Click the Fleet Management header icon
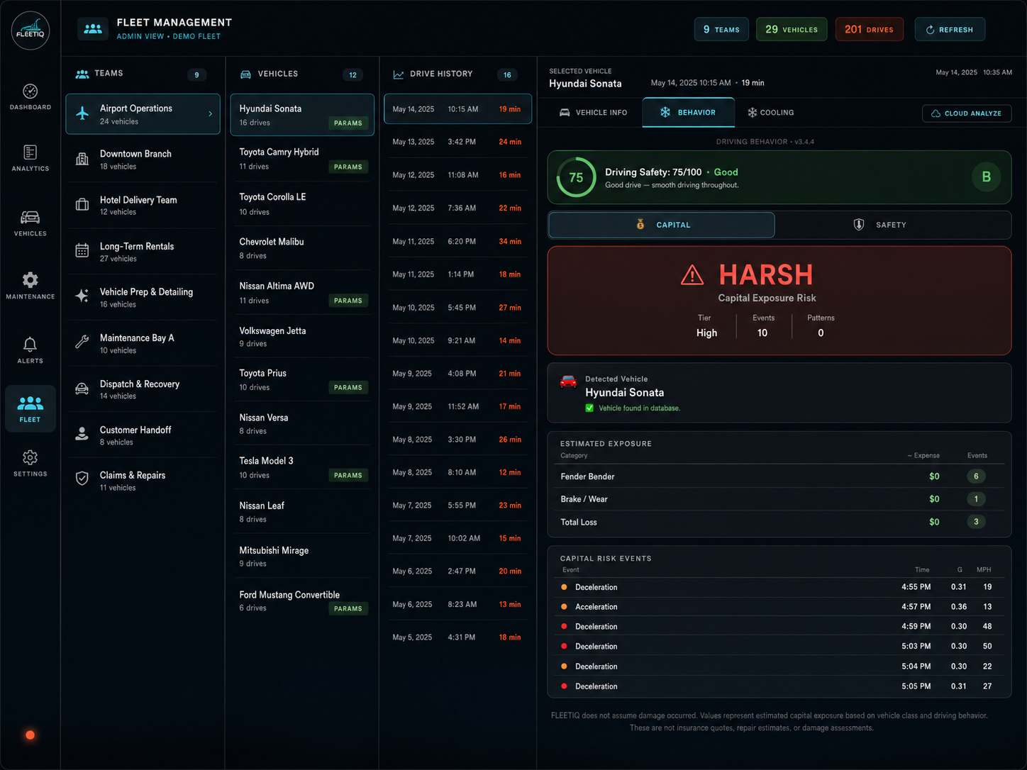 point(93,29)
